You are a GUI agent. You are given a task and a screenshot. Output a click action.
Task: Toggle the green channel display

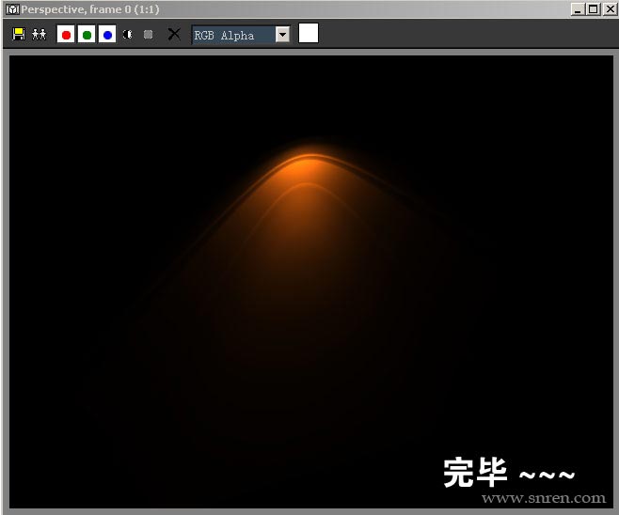click(87, 35)
